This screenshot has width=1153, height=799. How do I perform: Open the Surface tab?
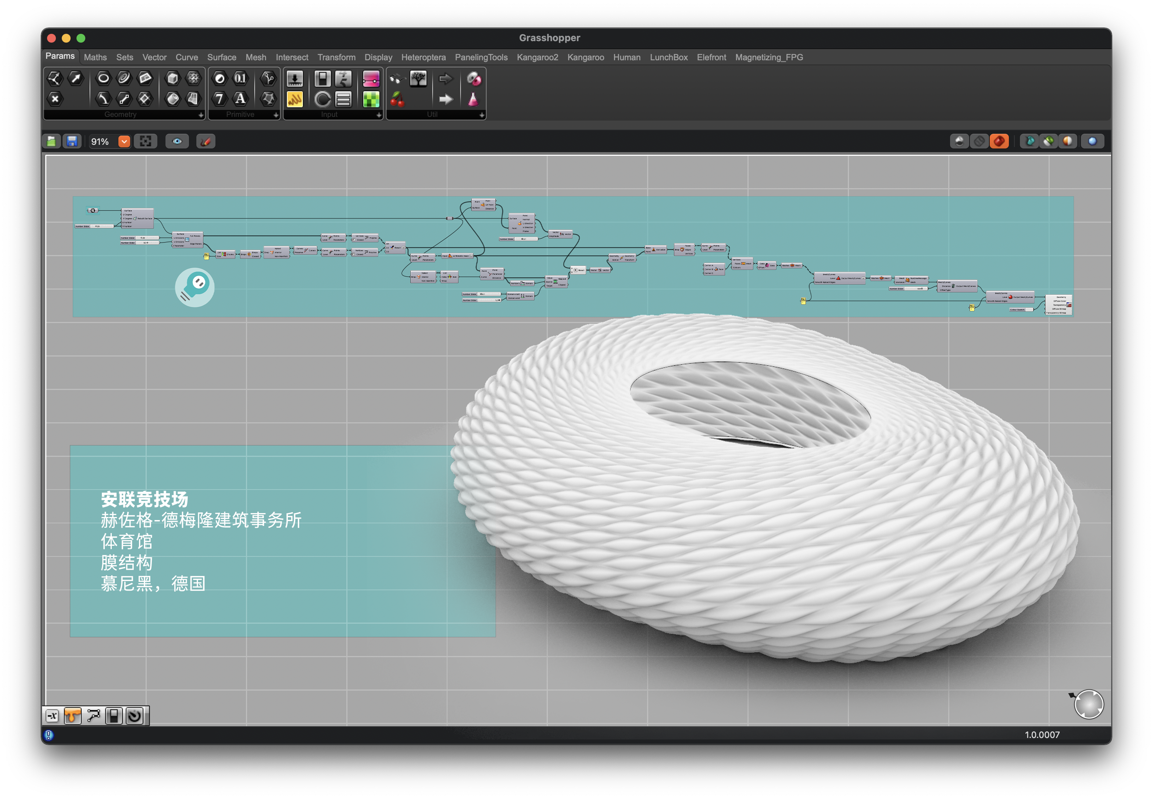tap(221, 58)
